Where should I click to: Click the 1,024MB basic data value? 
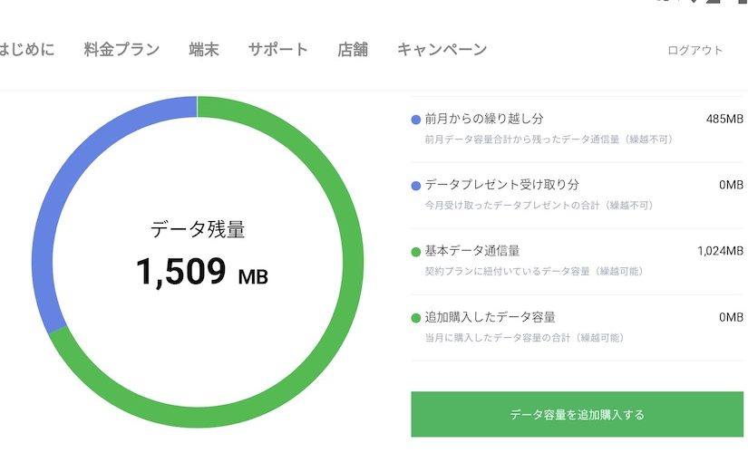point(720,251)
